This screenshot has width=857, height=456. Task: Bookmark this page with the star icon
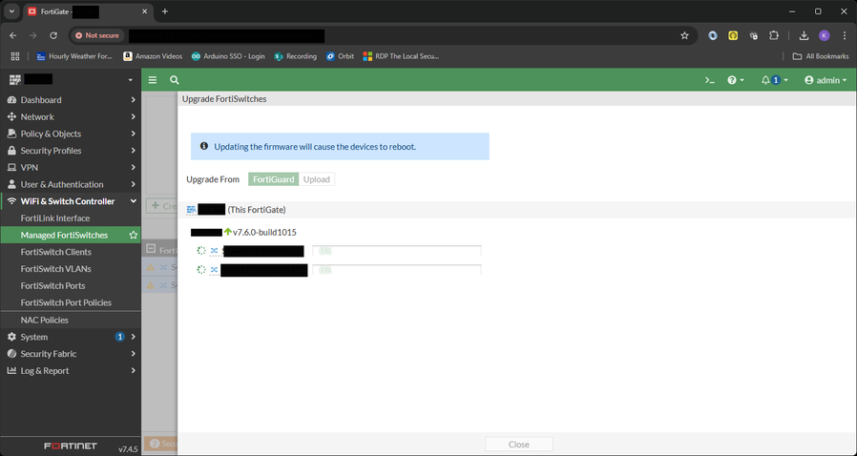coord(684,35)
